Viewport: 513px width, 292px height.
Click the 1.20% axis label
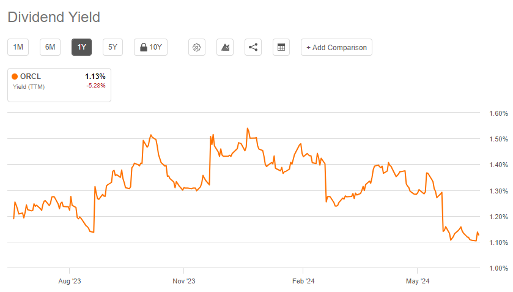pos(498,217)
